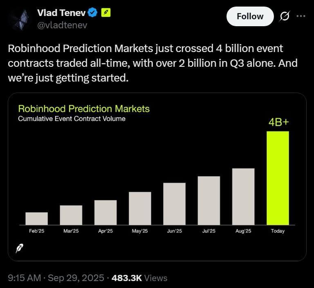Screen dimensions: 314x288
Task: Click the Robinhood Prediction Markets chart title
Action: (84, 109)
